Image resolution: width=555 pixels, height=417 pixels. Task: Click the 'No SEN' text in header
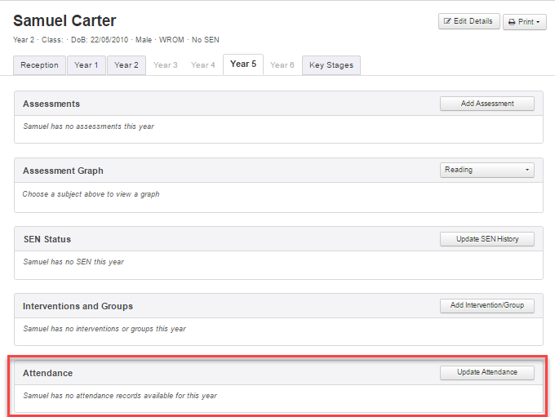[x=206, y=40]
